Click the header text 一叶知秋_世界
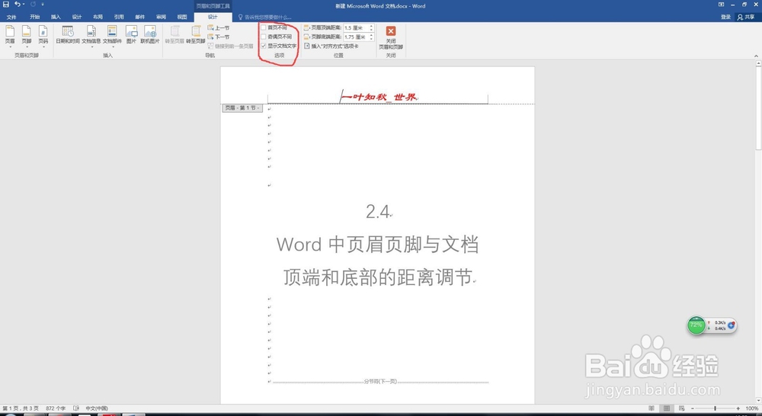This screenshot has height=416, width=762. point(379,98)
